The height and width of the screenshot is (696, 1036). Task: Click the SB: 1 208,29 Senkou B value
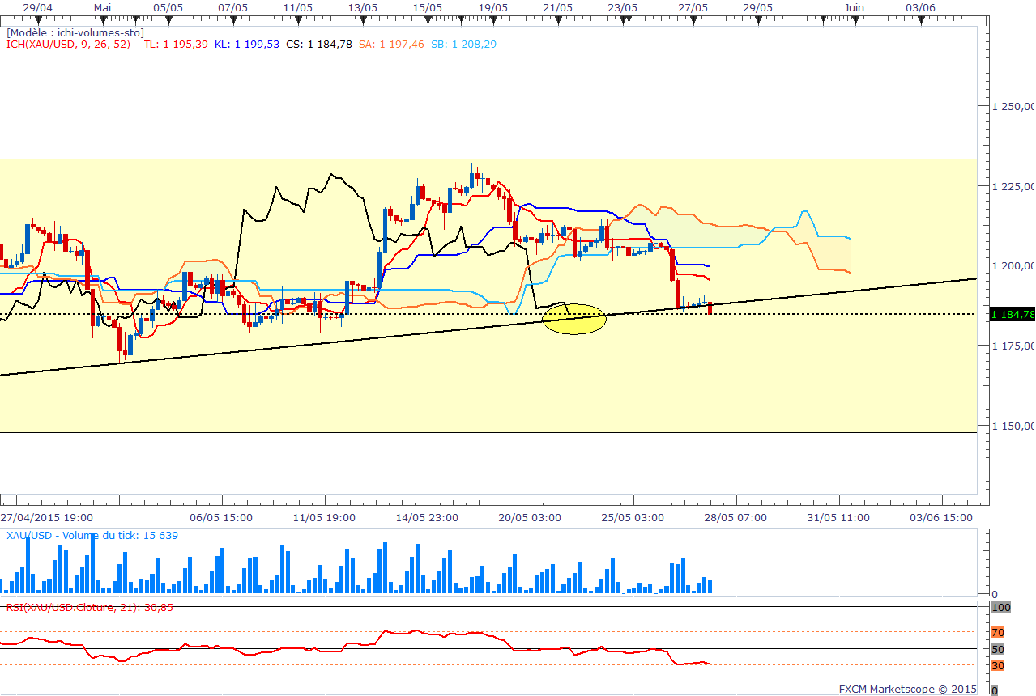[463, 45]
